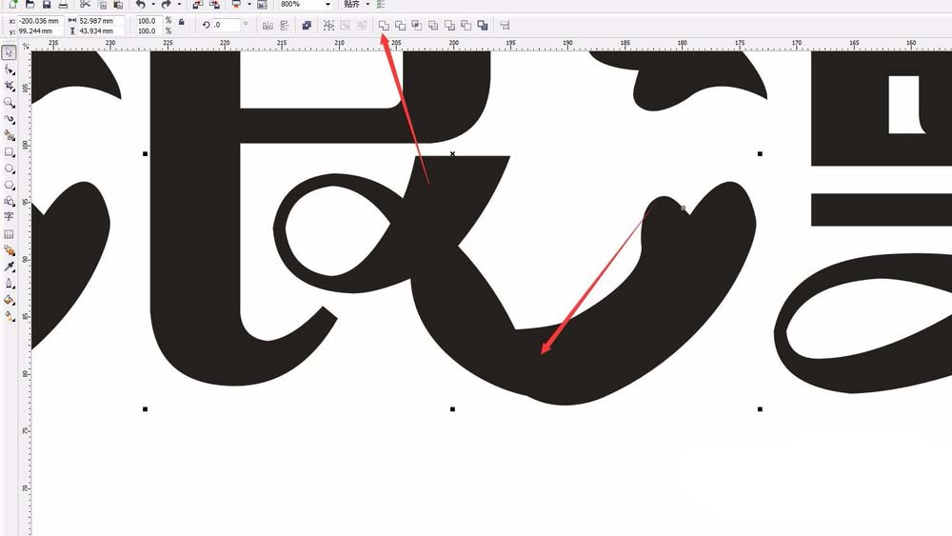Click the Create boundary button
This screenshot has width=952, height=536.
483,25
